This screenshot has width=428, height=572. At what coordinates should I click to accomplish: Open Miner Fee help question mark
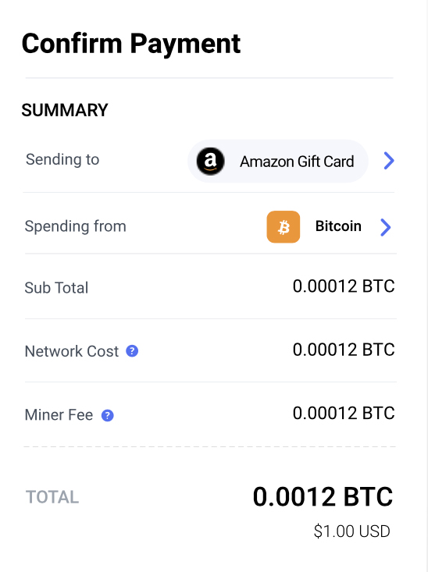107,415
